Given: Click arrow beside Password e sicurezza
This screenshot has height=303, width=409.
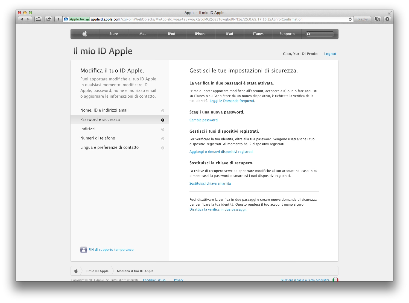Looking at the screenshot, I should click(163, 120).
